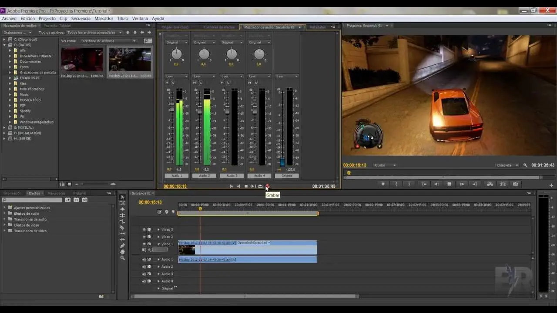557x313 pixels.
Task: Toggle Video 2 track eye visibility
Action: point(144,237)
